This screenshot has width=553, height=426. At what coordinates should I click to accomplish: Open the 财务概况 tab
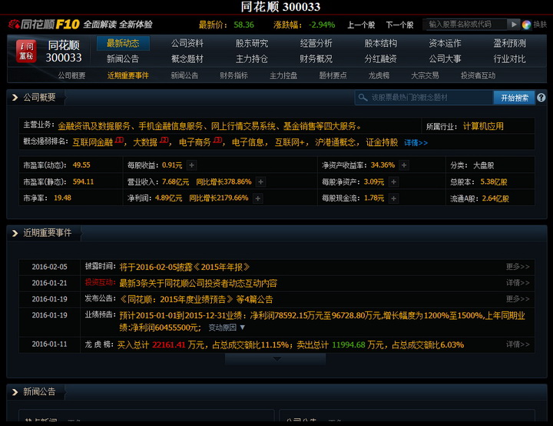click(x=316, y=59)
